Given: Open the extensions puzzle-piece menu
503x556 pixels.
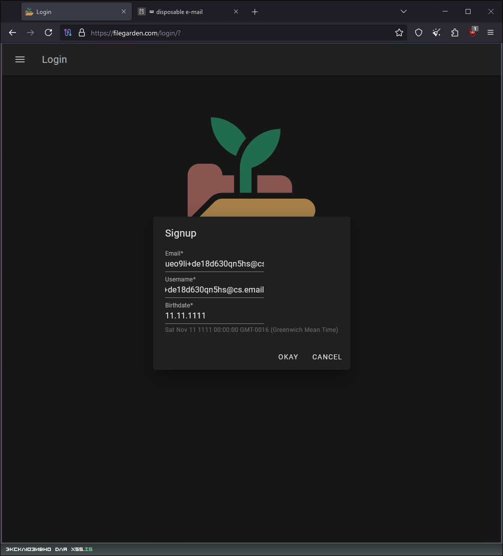Looking at the screenshot, I should 455,32.
